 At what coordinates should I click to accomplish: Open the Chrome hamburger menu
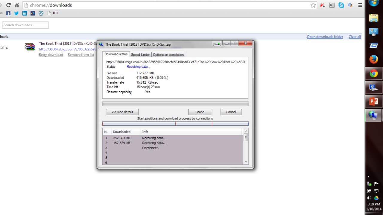point(360,5)
